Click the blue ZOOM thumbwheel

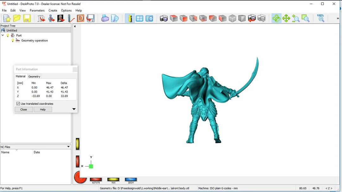[131, 179]
